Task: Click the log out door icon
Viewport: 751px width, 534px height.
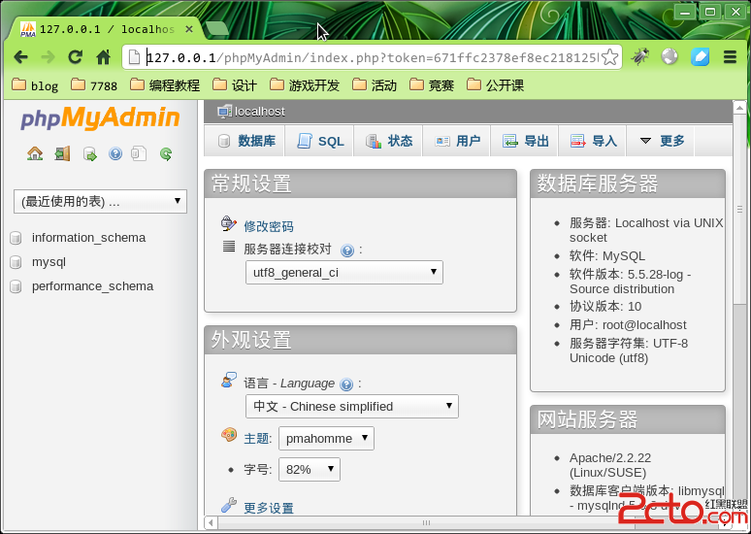Action: 62,153
